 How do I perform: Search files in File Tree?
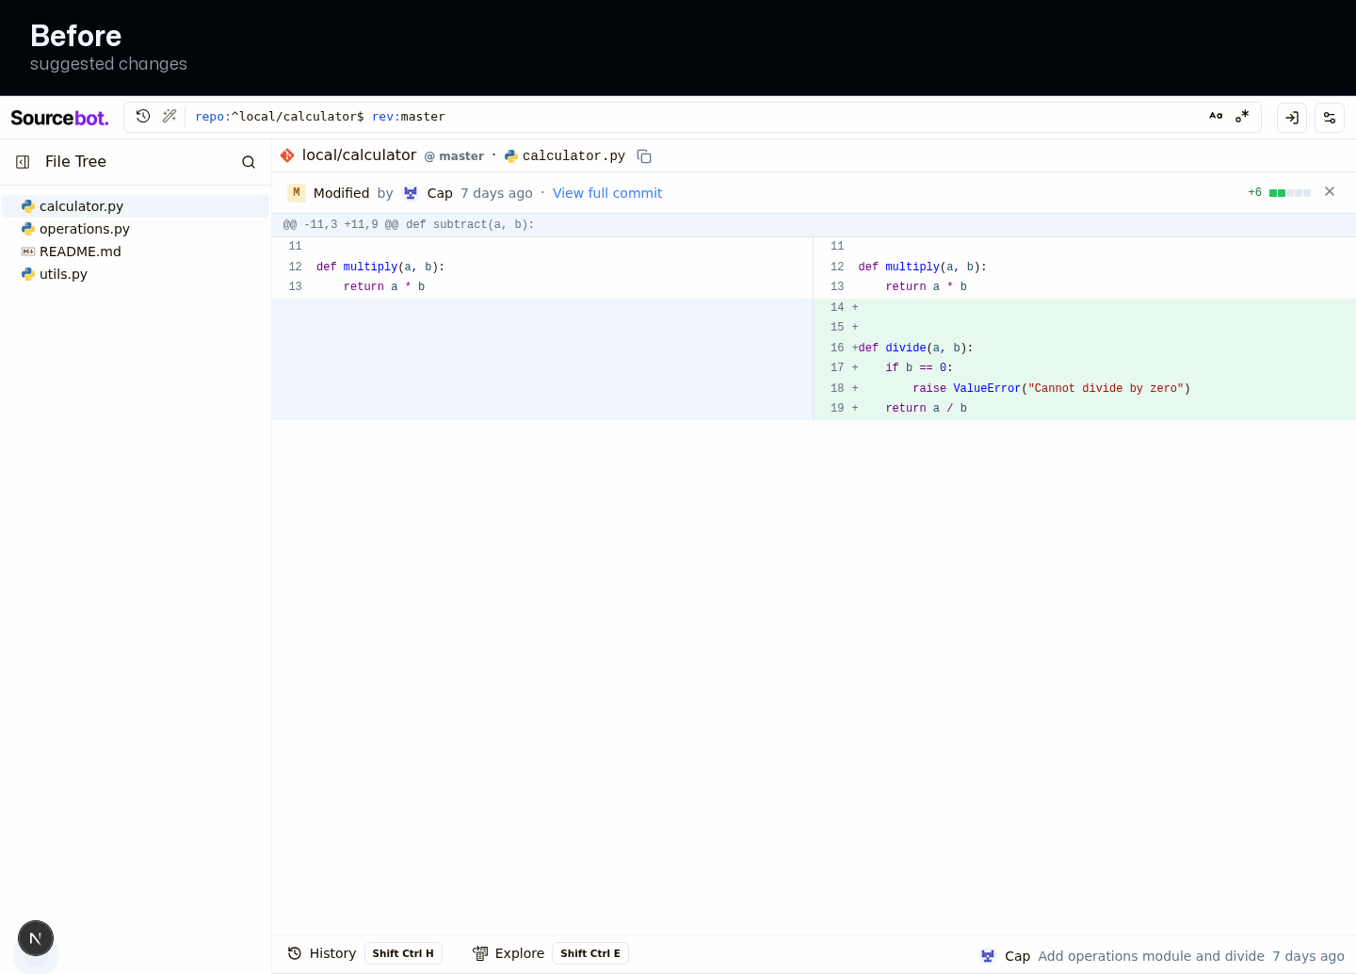tap(249, 162)
